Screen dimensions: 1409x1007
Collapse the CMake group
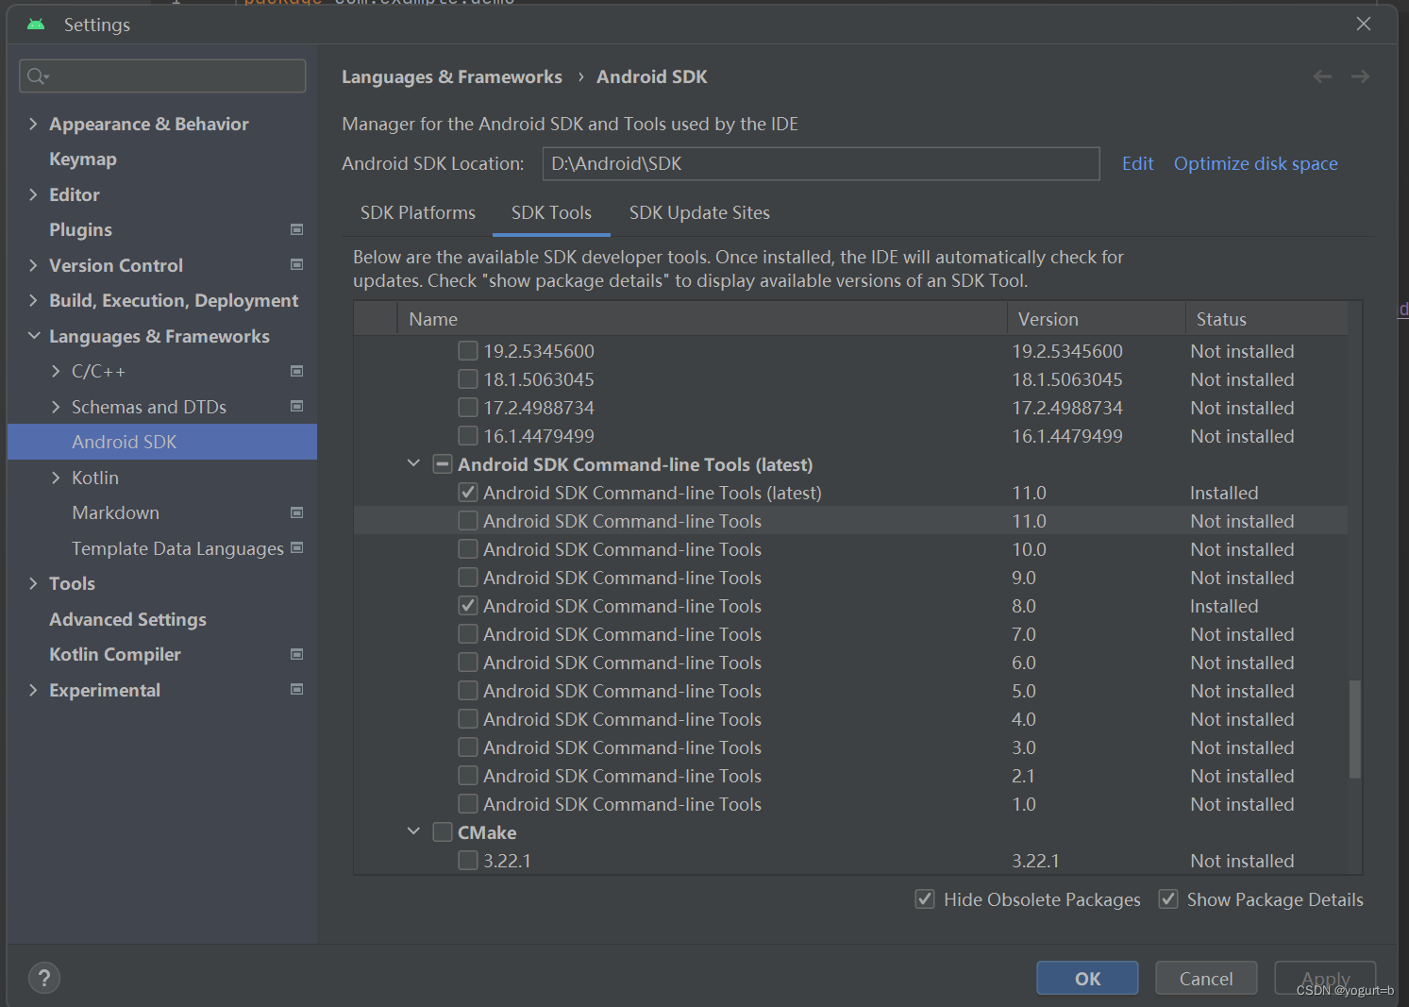pos(413,831)
